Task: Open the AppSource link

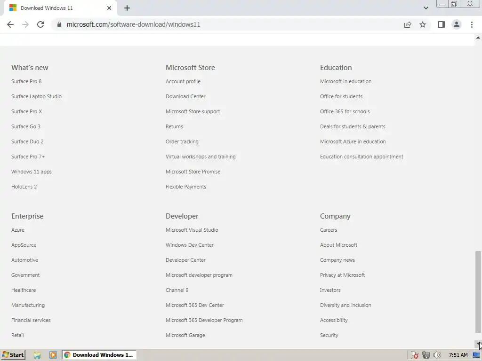Action: point(24,245)
